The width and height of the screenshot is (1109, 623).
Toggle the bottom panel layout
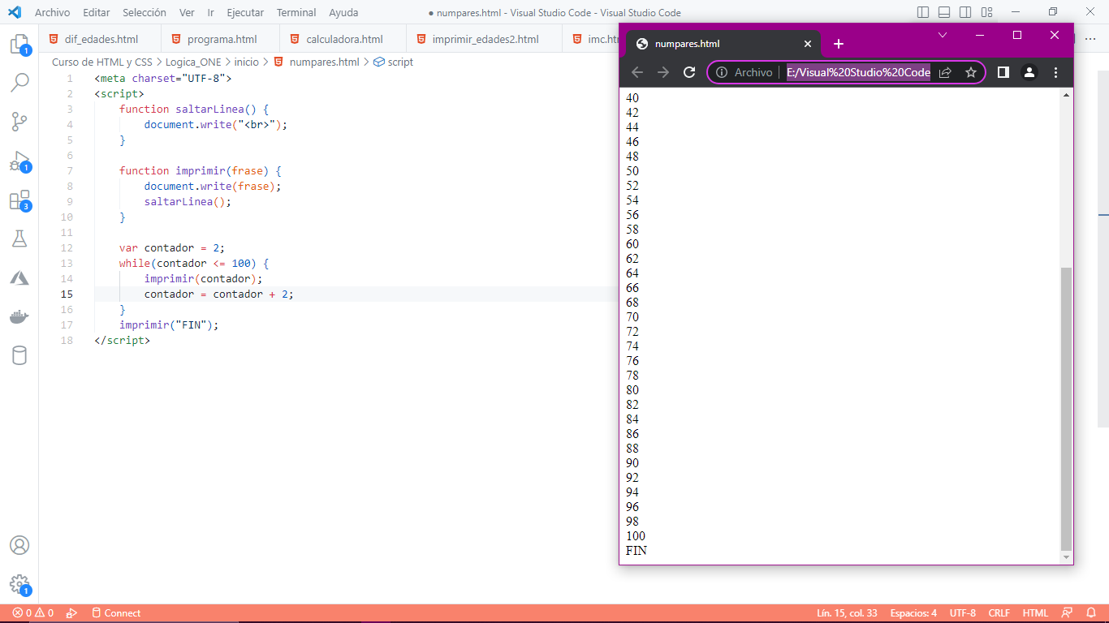click(x=944, y=12)
